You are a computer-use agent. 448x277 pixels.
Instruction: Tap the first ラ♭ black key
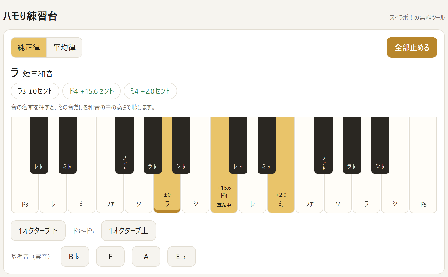click(153, 145)
